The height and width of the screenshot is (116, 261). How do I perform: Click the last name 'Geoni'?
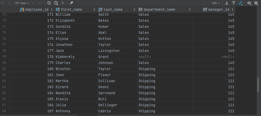(104, 87)
